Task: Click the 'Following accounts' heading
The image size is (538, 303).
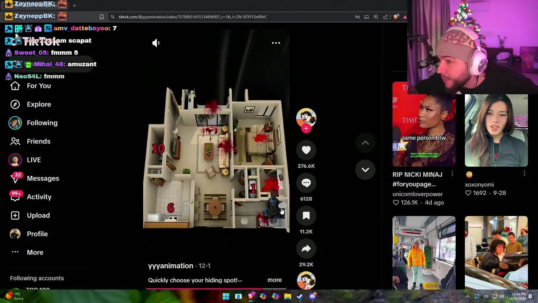Action: coord(37,278)
